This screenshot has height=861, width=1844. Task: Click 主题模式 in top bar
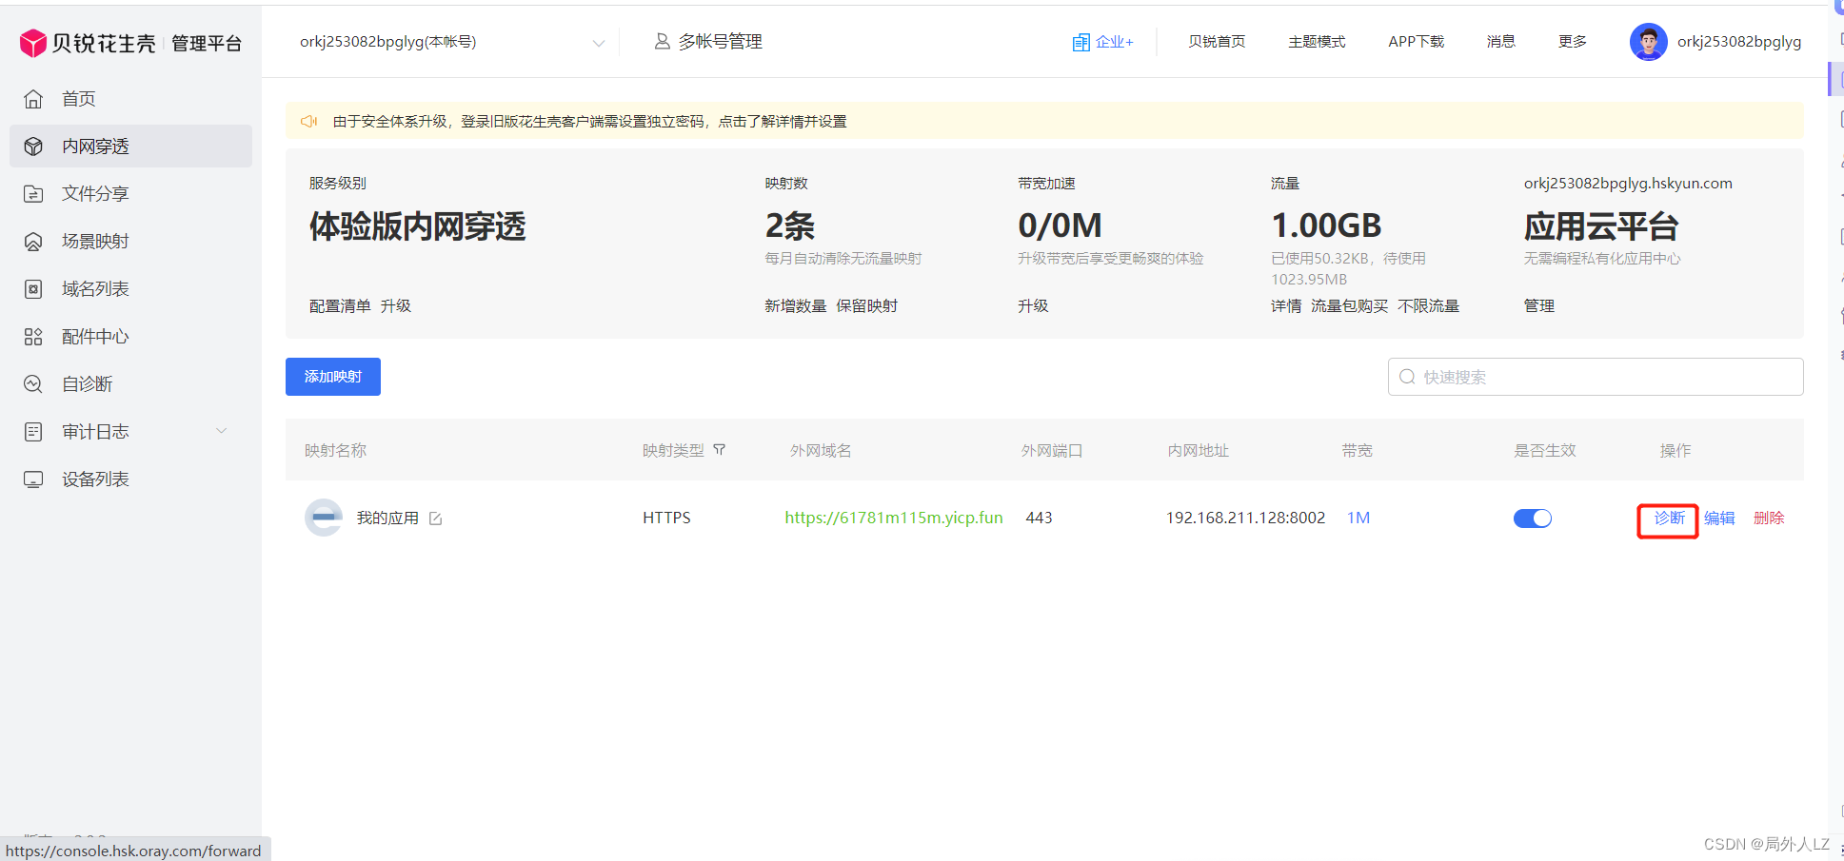[x=1317, y=42]
